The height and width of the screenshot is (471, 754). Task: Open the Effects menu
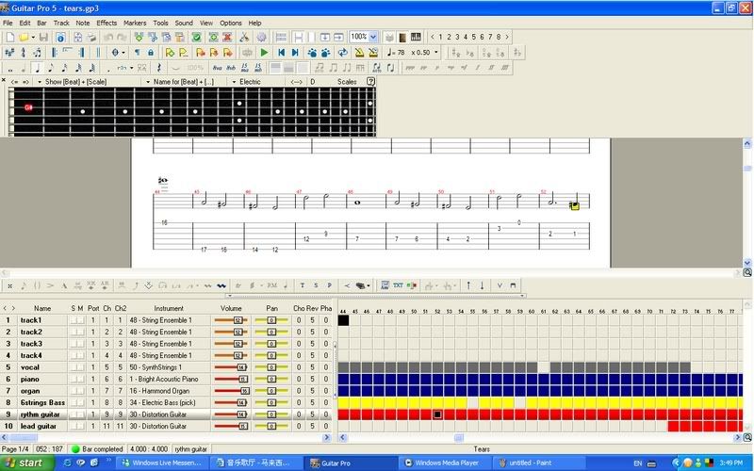pyautogui.click(x=107, y=22)
